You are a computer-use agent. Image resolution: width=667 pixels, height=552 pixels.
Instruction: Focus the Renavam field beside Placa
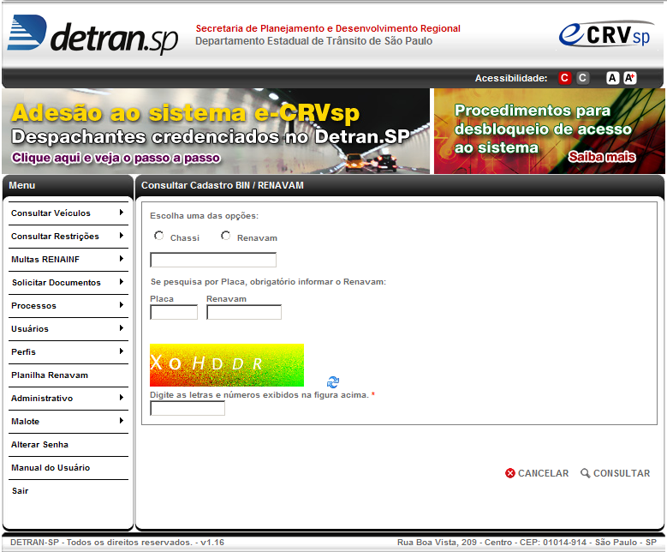(244, 312)
